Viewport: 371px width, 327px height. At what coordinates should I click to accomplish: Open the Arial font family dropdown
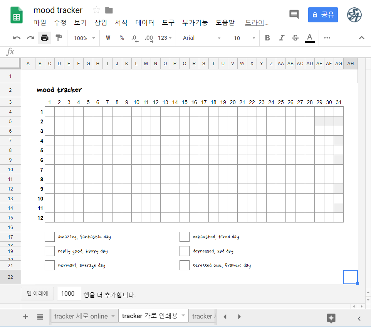(202, 38)
